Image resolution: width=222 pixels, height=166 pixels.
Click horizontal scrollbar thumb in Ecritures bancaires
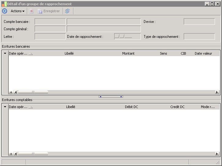tap(33, 92)
